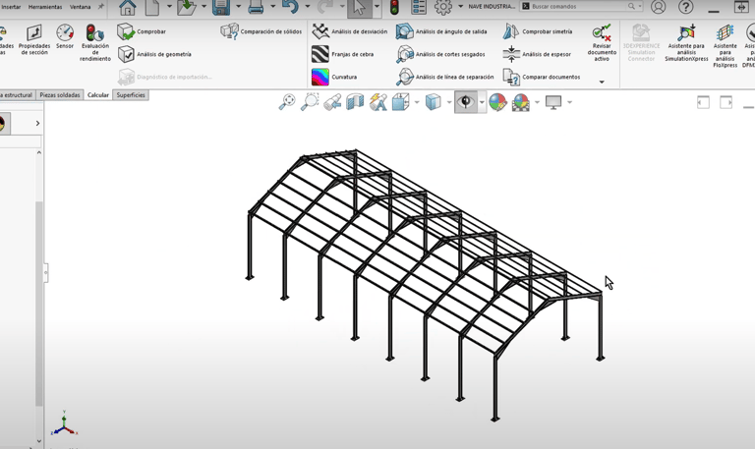
Task: Open the View settings monitor dropdown arrow
Action: tap(569, 102)
